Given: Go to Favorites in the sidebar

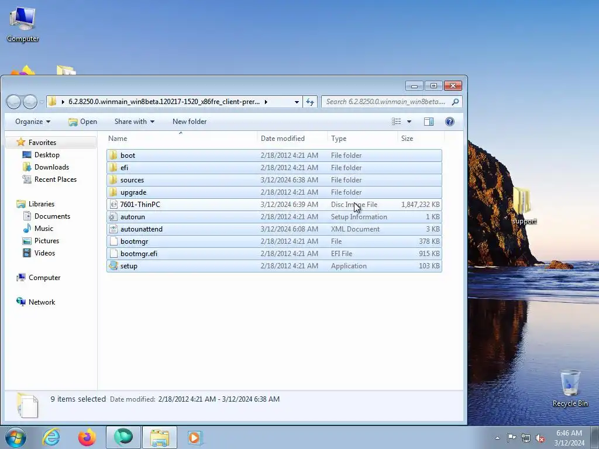Looking at the screenshot, I should click(42, 143).
